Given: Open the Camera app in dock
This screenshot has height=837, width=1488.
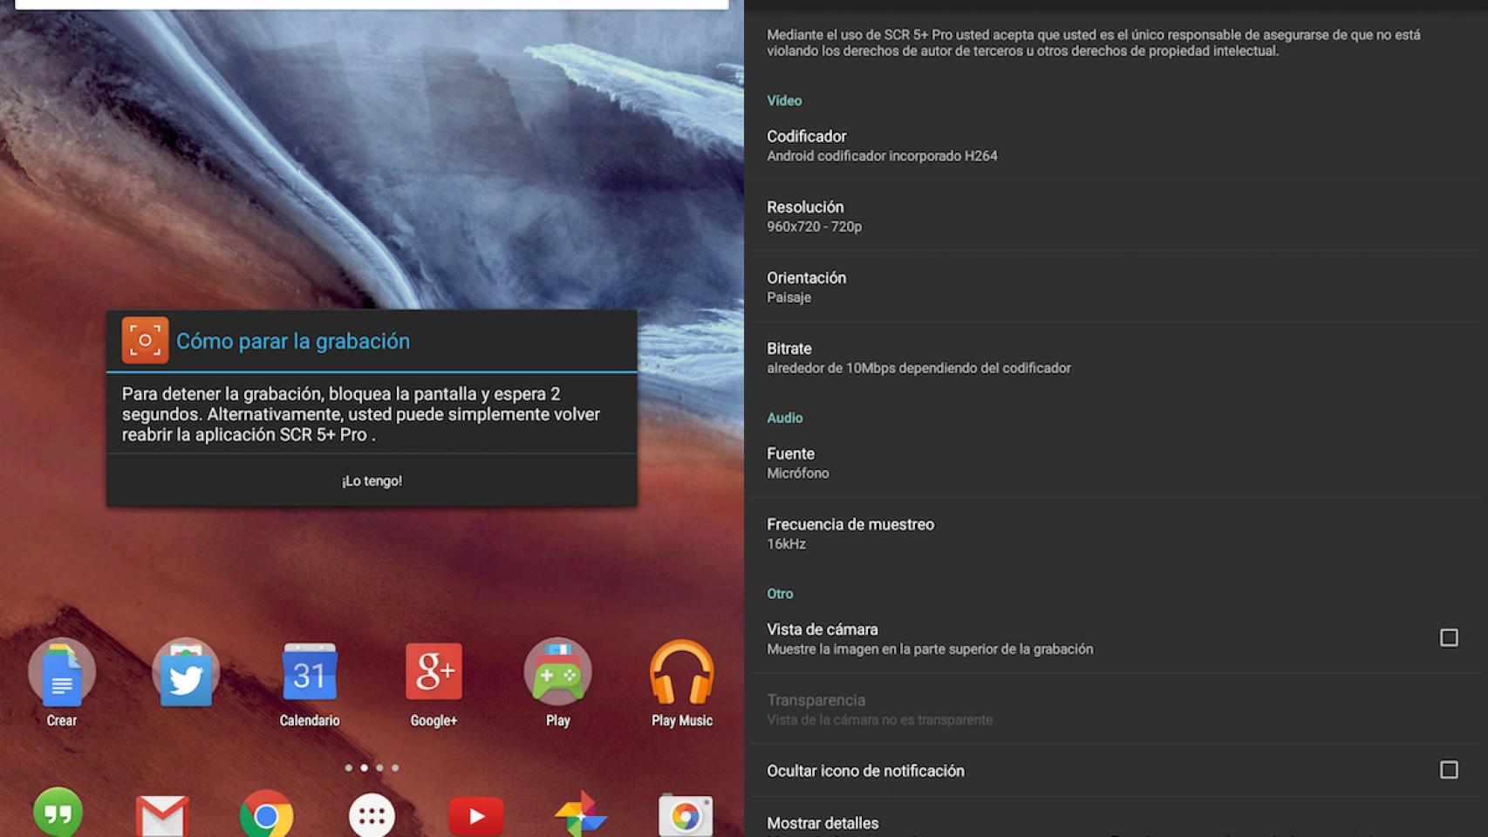Looking at the screenshot, I should [x=685, y=815].
